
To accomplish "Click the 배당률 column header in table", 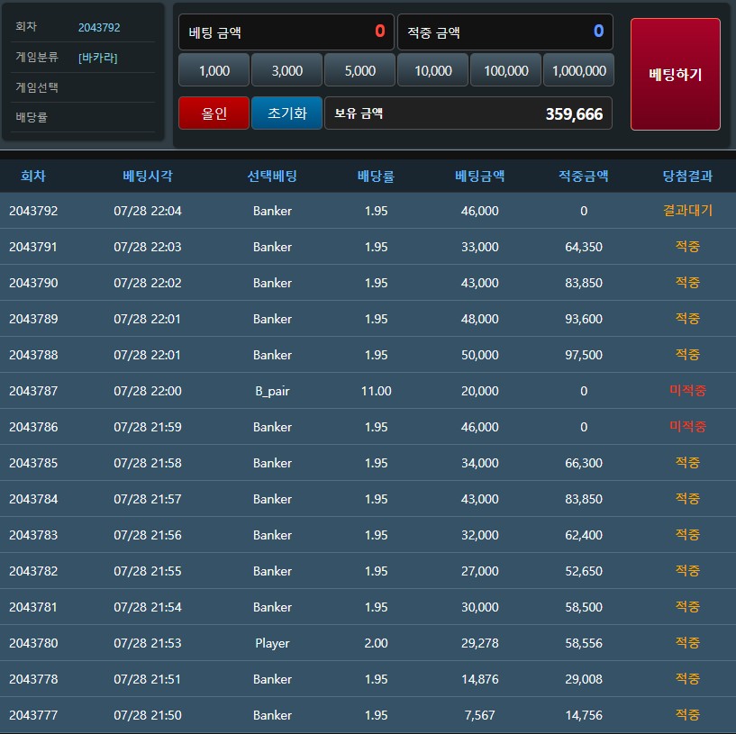I will [376, 176].
